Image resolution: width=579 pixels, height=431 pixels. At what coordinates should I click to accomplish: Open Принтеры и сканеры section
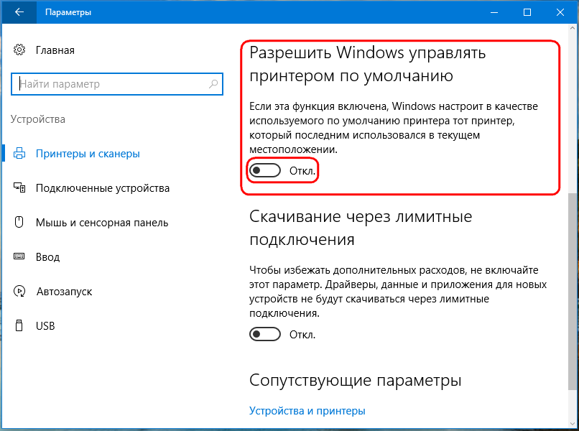point(88,154)
